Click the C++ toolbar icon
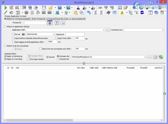The image size is (168, 124). point(136,12)
